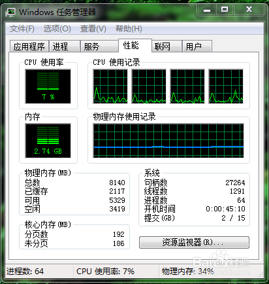Click the second CPU history graph
This screenshot has width=269, height=284.
point(149,86)
